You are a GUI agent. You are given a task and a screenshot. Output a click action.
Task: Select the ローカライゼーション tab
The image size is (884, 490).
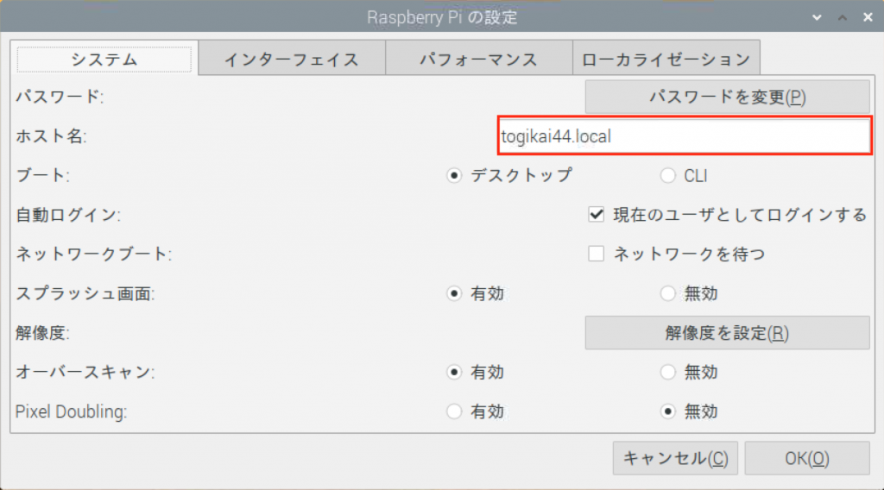[666, 60]
